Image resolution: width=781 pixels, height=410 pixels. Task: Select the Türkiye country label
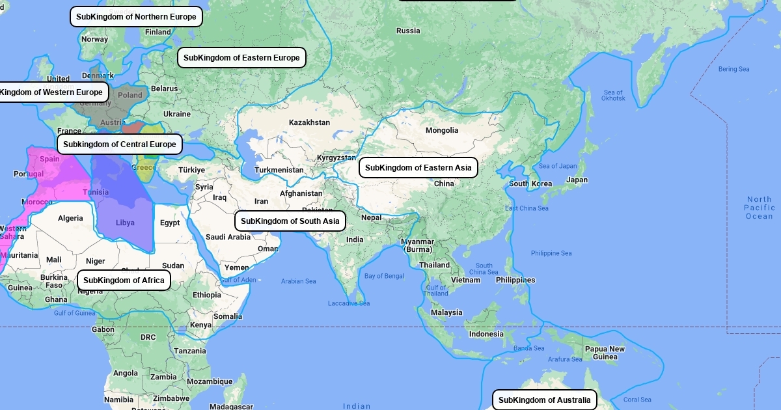[x=192, y=170]
